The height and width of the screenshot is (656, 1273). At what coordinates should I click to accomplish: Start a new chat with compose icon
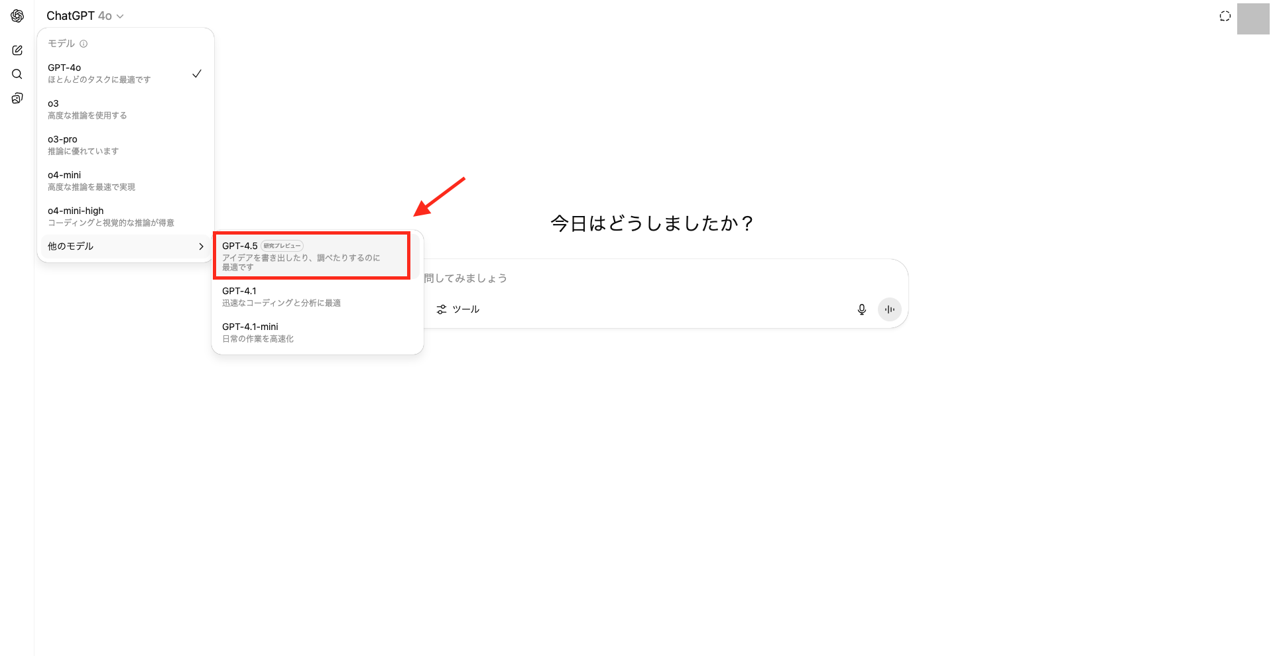(x=17, y=50)
